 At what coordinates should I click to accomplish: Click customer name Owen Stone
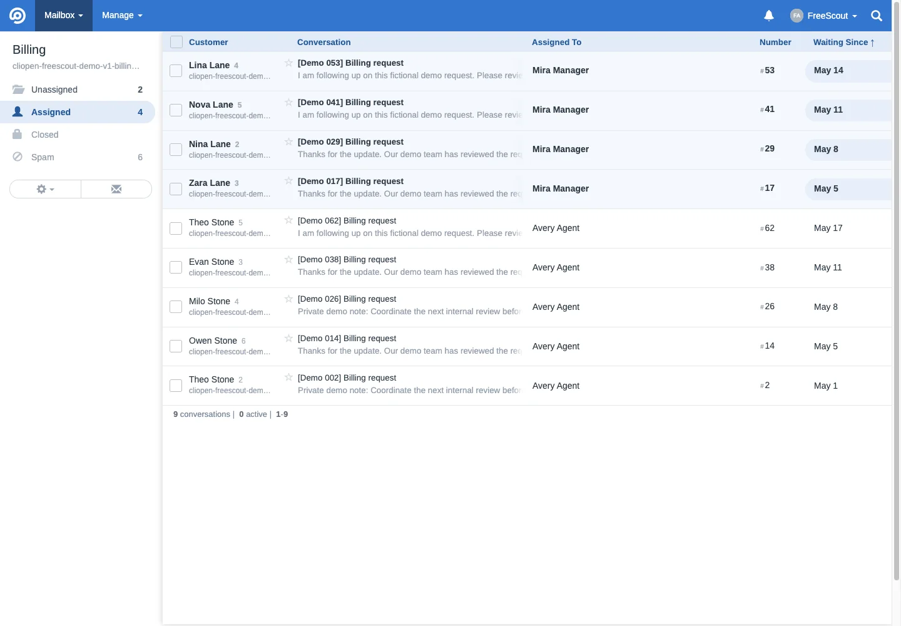tap(213, 341)
